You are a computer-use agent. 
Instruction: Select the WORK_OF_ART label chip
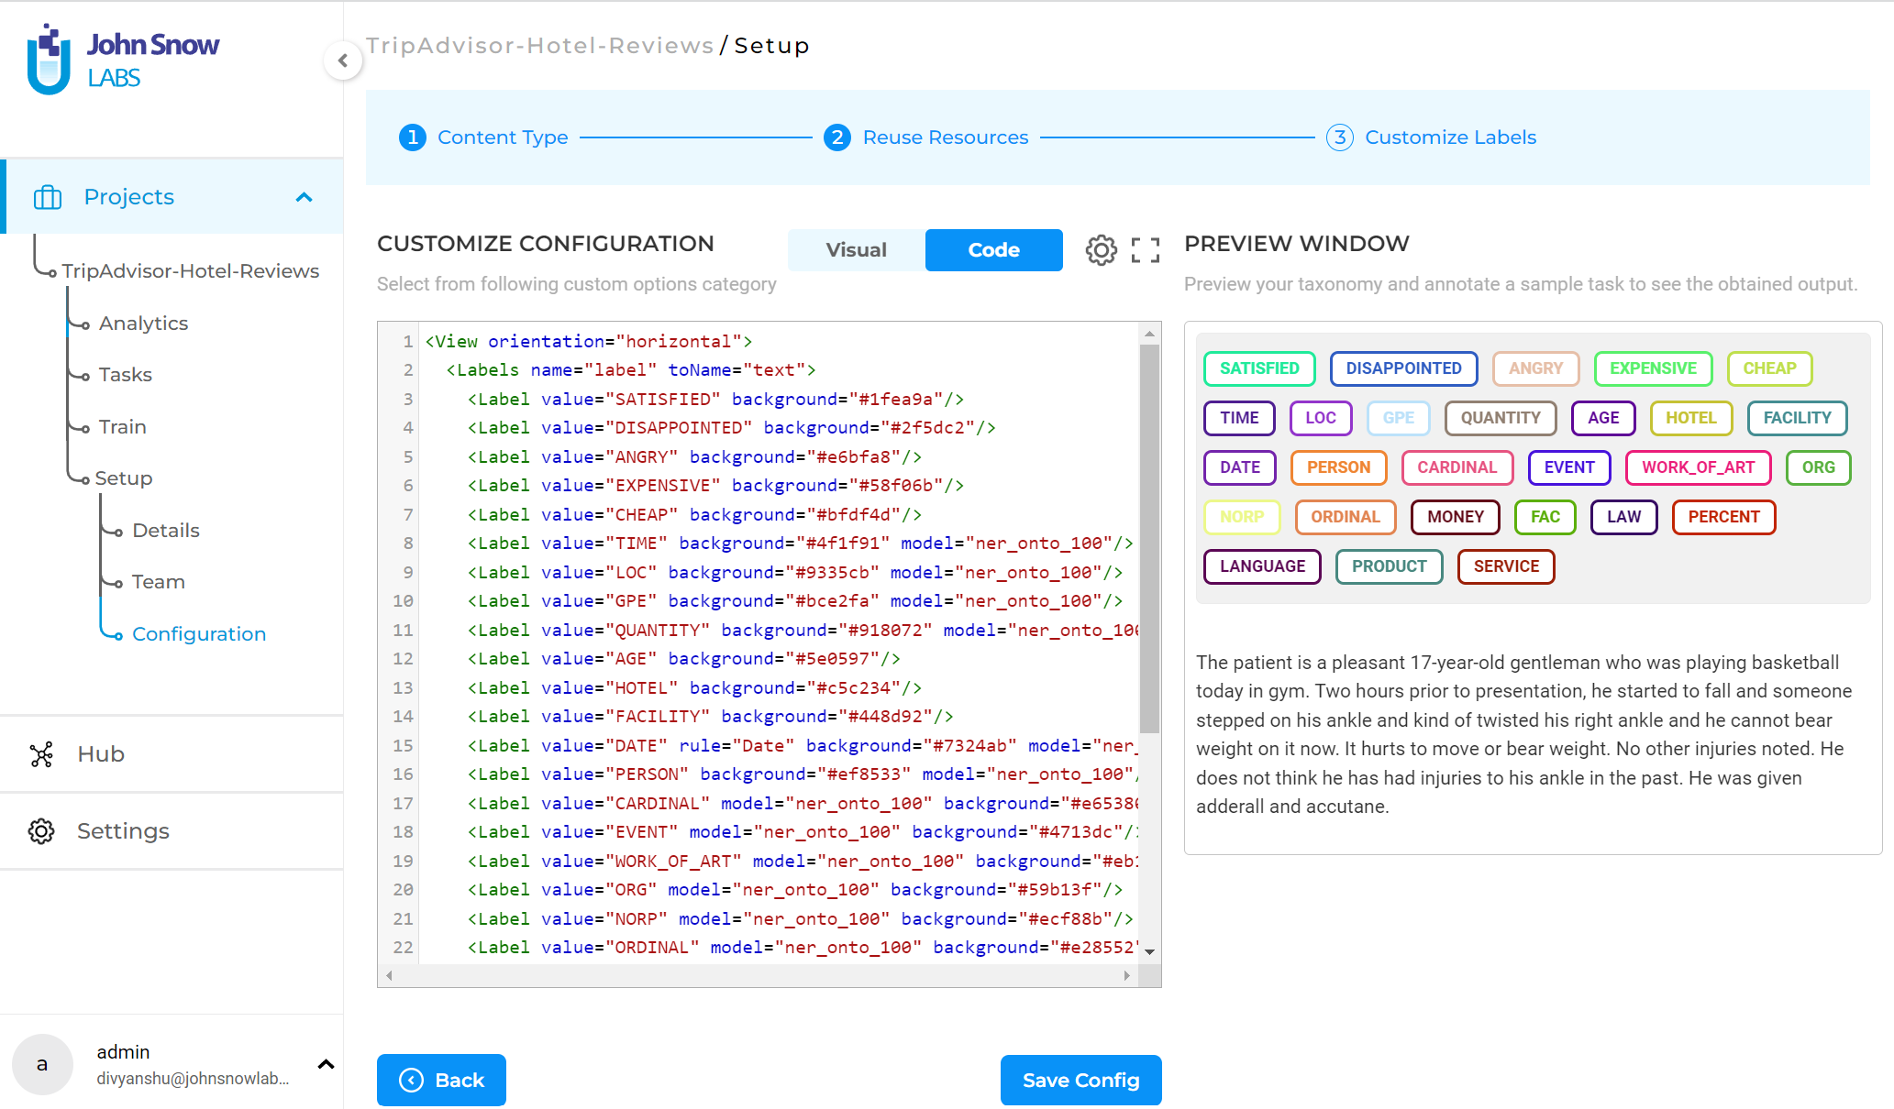1698,467
